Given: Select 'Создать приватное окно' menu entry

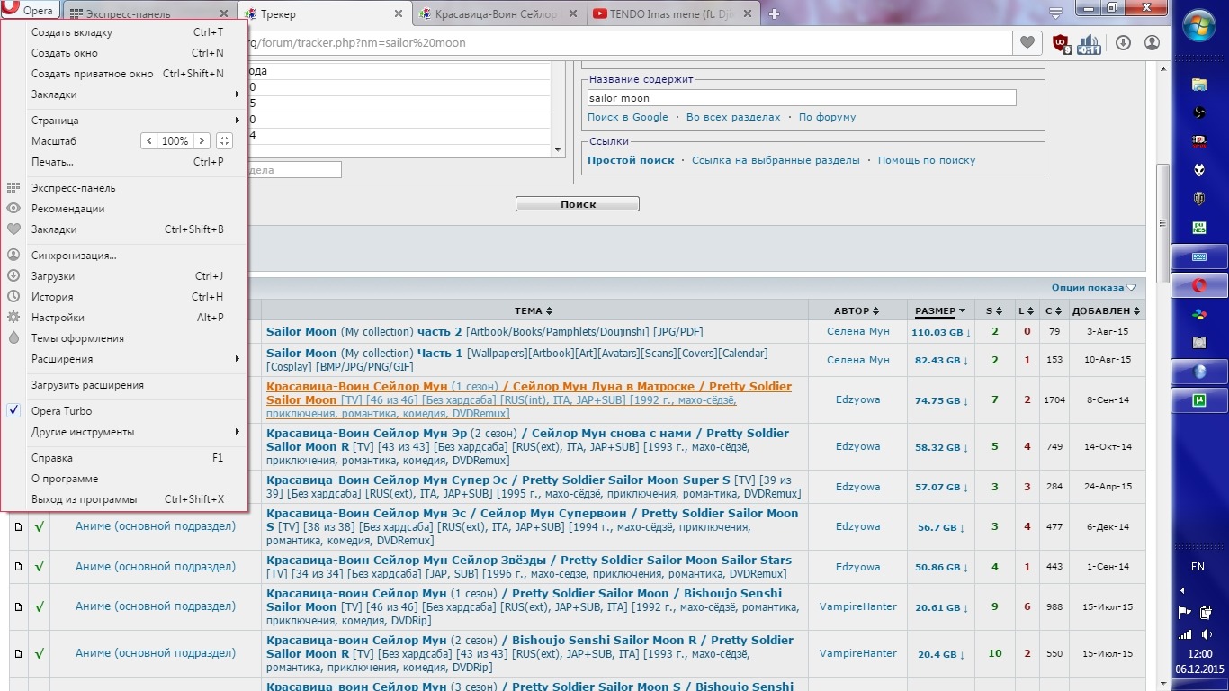Looking at the screenshot, I should (x=124, y=74).
